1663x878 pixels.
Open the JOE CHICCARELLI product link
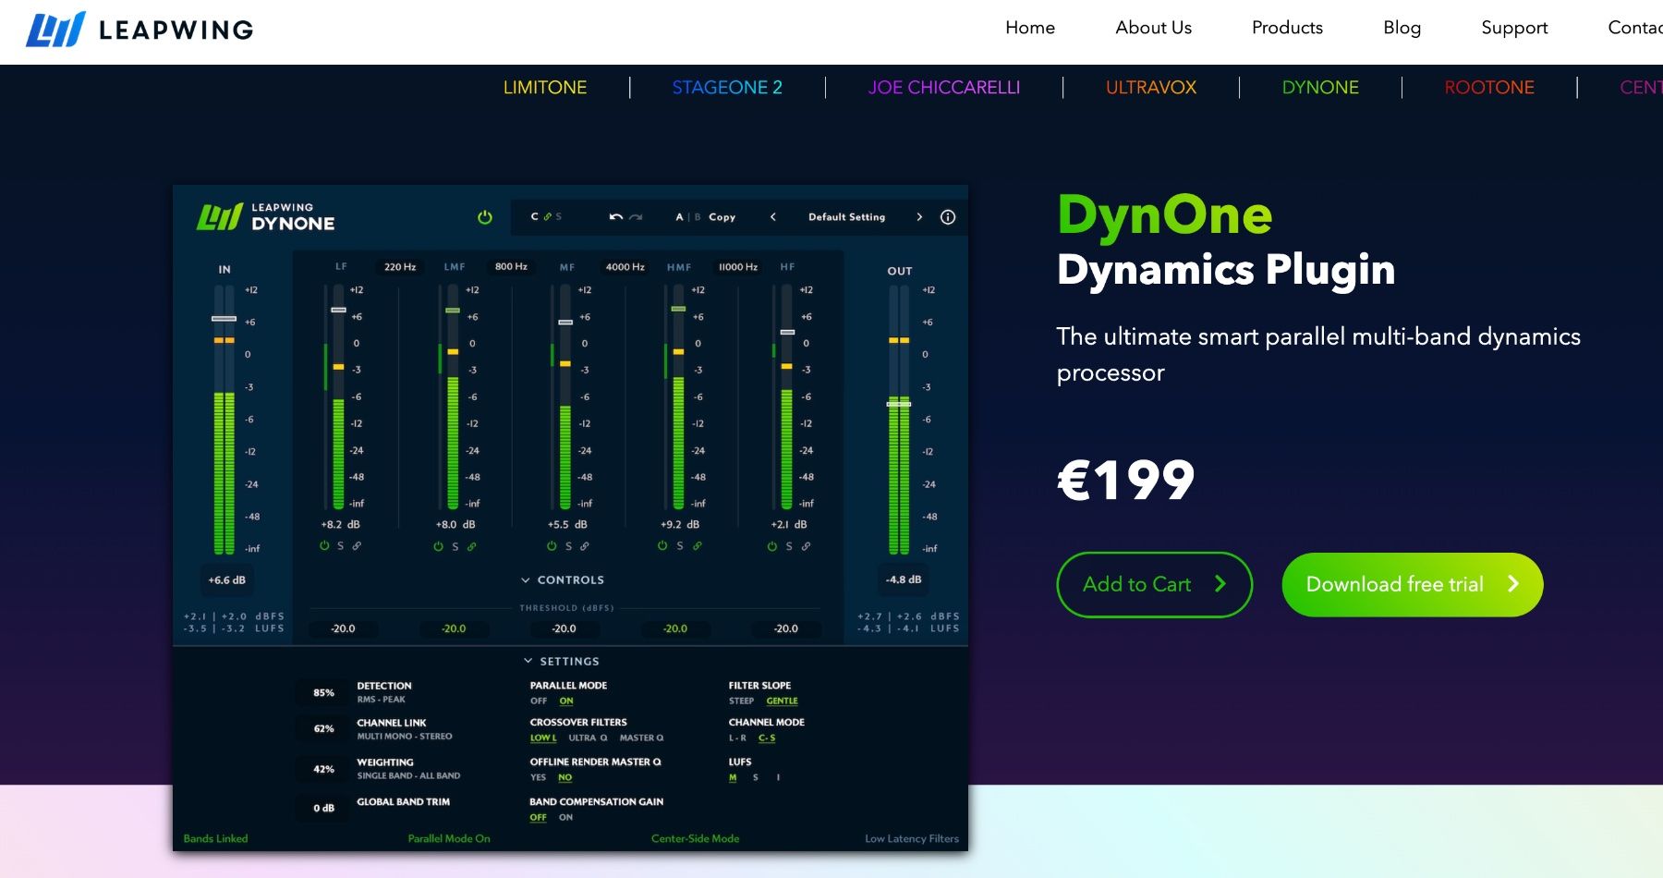[x=943, y=87]
